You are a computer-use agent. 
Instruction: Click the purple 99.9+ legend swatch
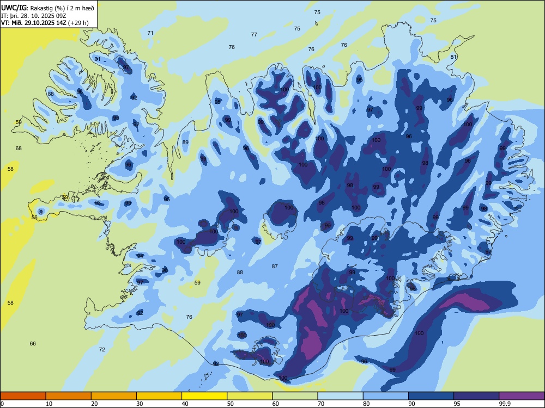click(x=522, y=396)
